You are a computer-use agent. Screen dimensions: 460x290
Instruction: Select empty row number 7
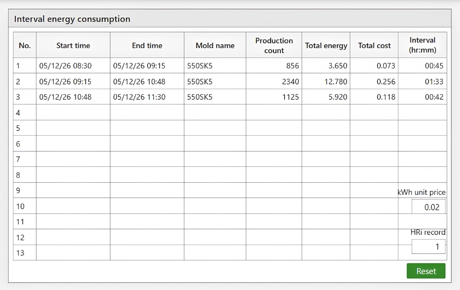pos(18,160)
